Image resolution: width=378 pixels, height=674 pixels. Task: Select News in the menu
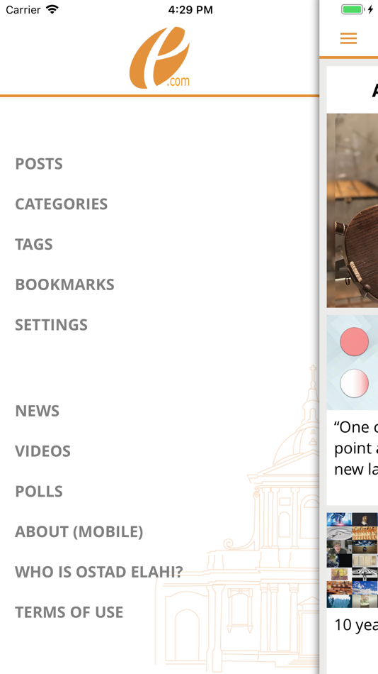(38, 411)
